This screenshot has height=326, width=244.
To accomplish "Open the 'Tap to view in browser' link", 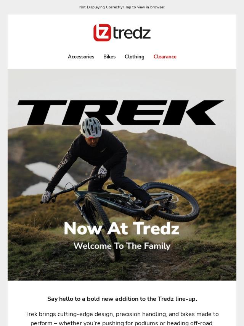I will click(145, 7).
